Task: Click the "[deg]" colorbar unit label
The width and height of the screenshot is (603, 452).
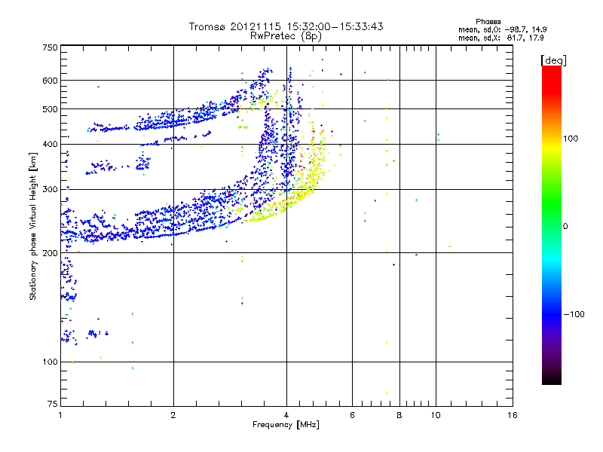Action: [553, 60]
